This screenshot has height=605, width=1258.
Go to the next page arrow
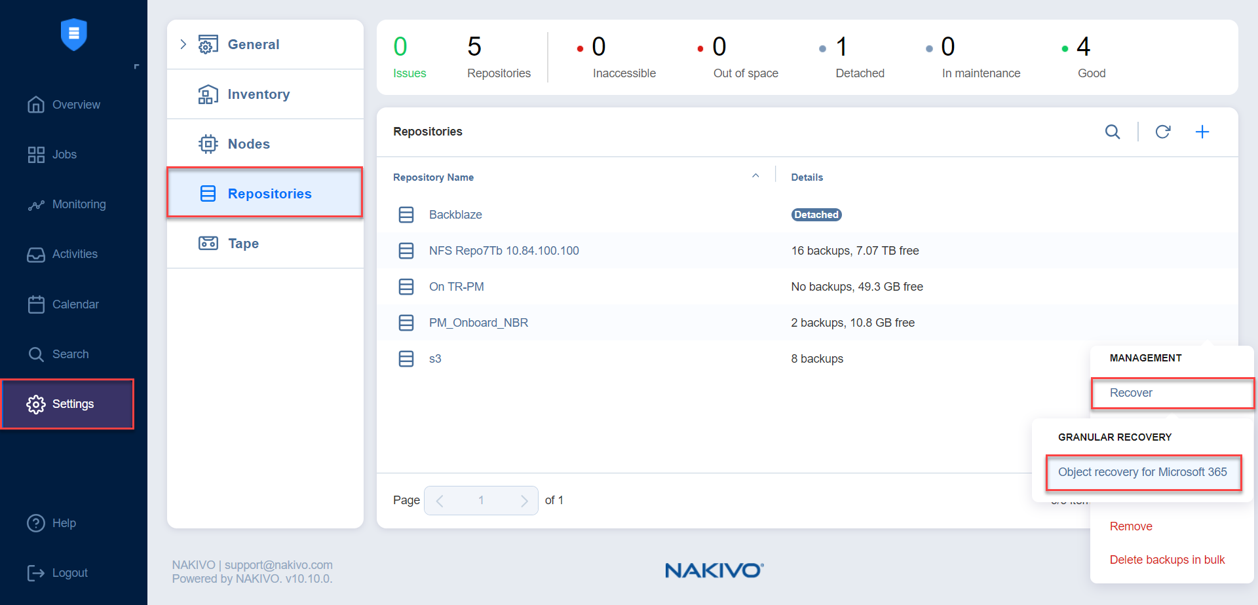pos(524,501)
